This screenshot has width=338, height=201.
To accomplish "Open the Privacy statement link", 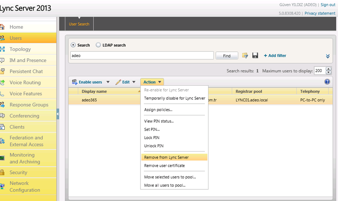I will pos(320,13).
